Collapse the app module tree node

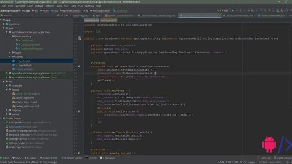(1, 20)
